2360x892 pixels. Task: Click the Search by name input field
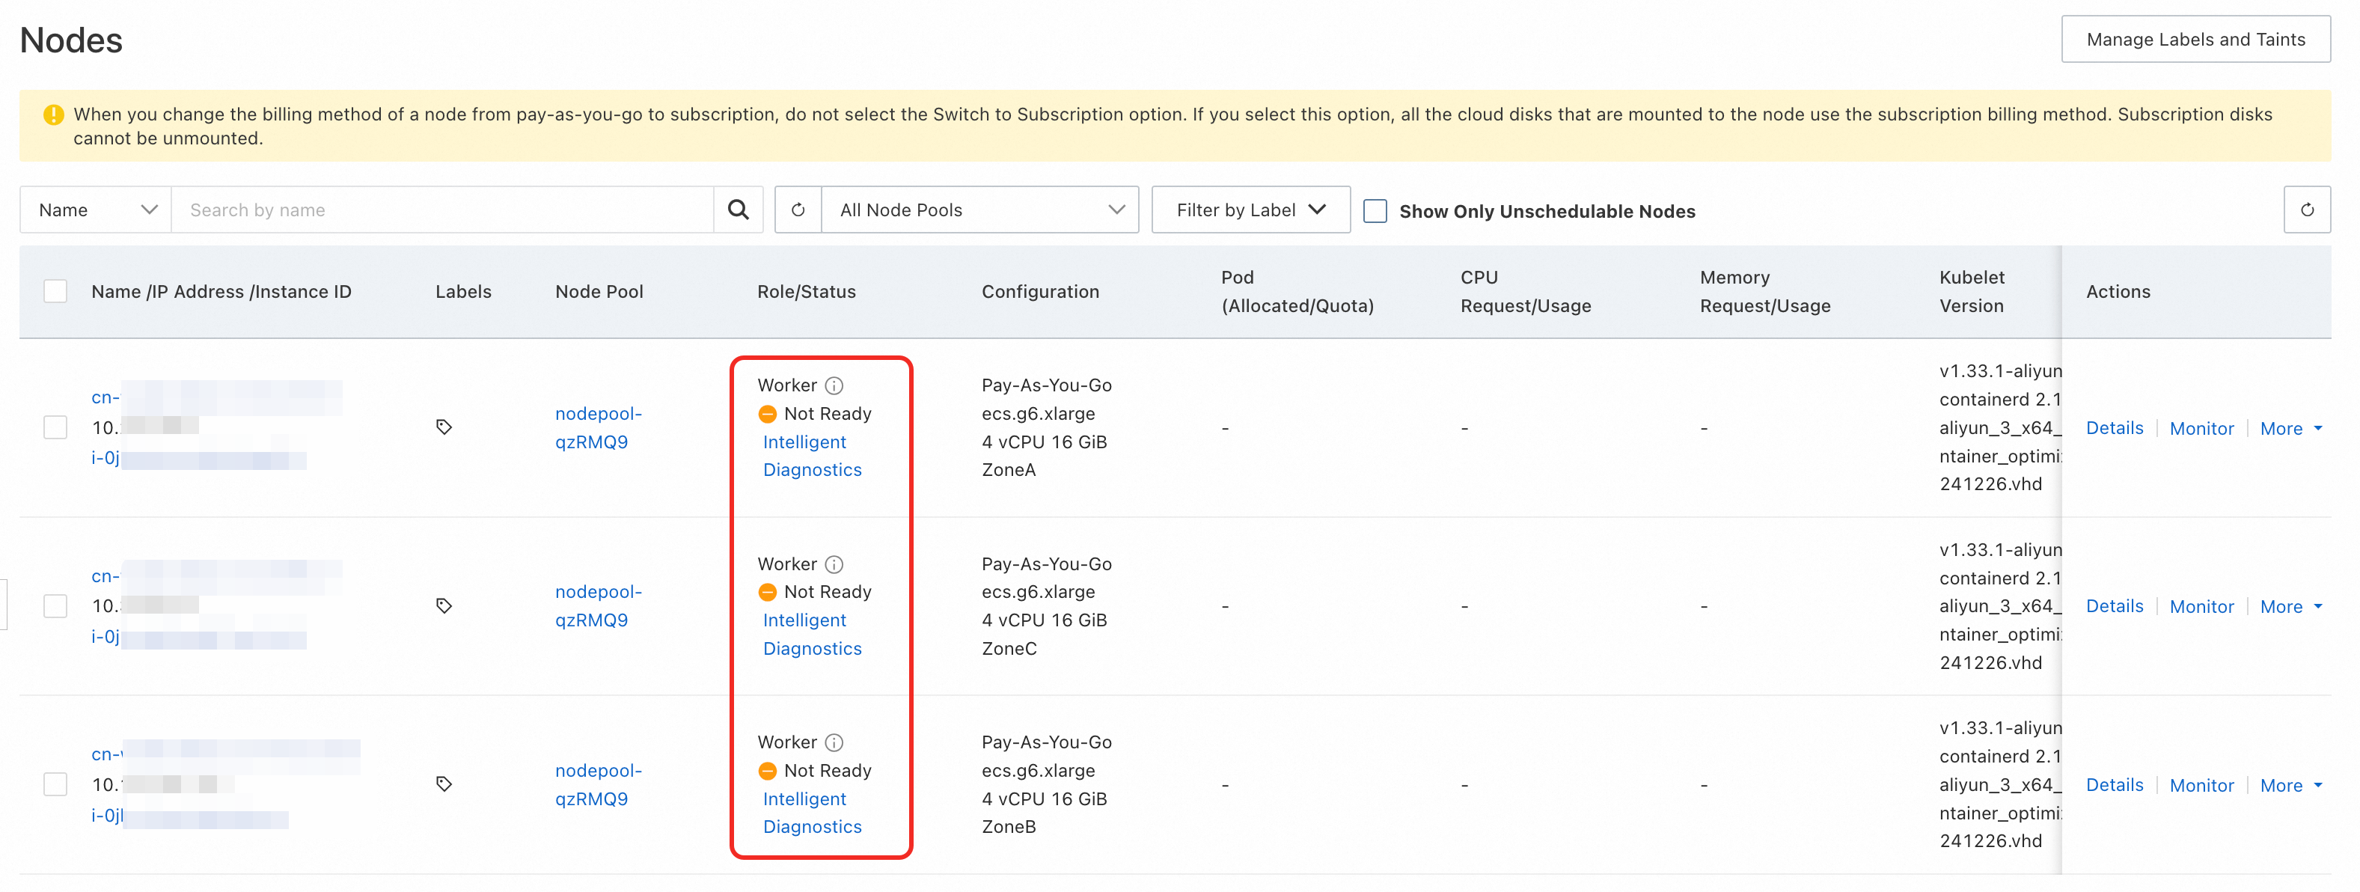(x=441, y=210)
